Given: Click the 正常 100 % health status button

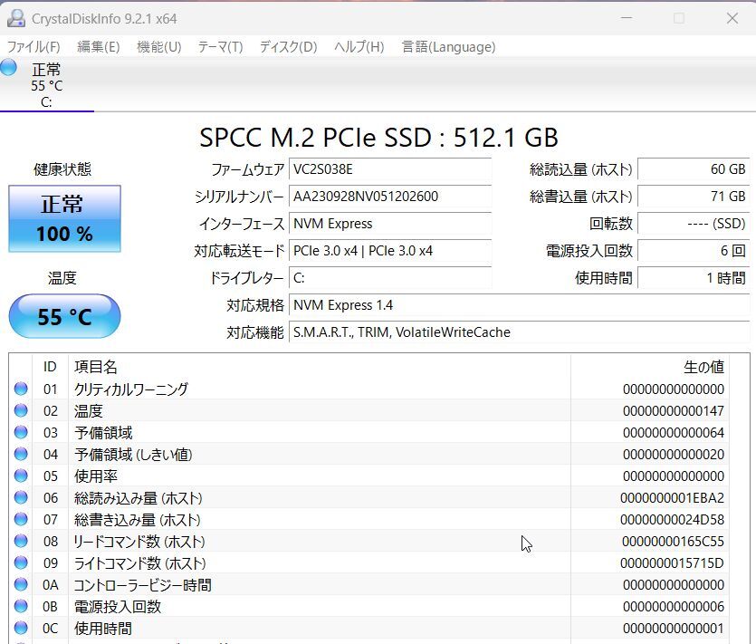Looking at the screenshot, I should [64, 218].
